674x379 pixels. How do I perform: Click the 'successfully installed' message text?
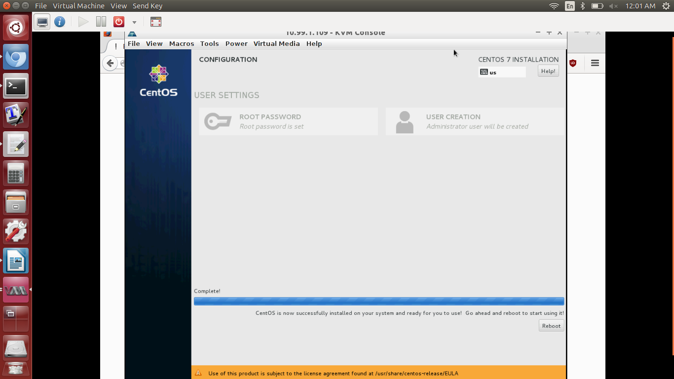410,313
